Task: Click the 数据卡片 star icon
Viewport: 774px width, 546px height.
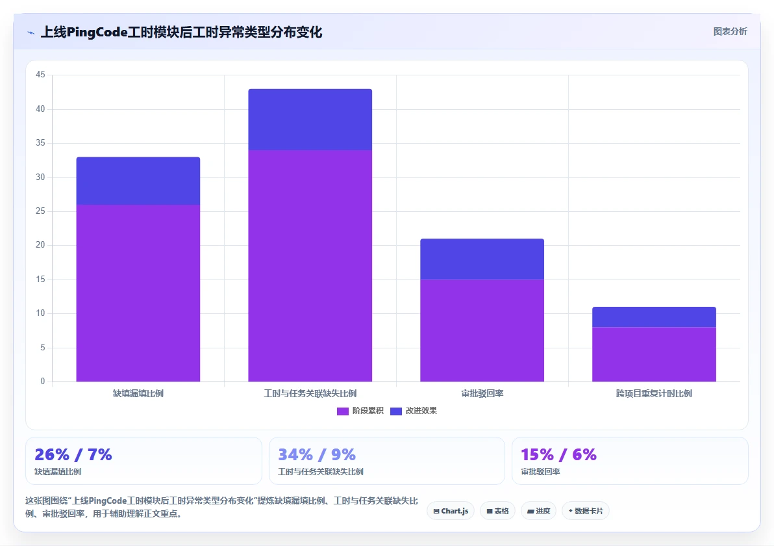Action: point(571,511)
